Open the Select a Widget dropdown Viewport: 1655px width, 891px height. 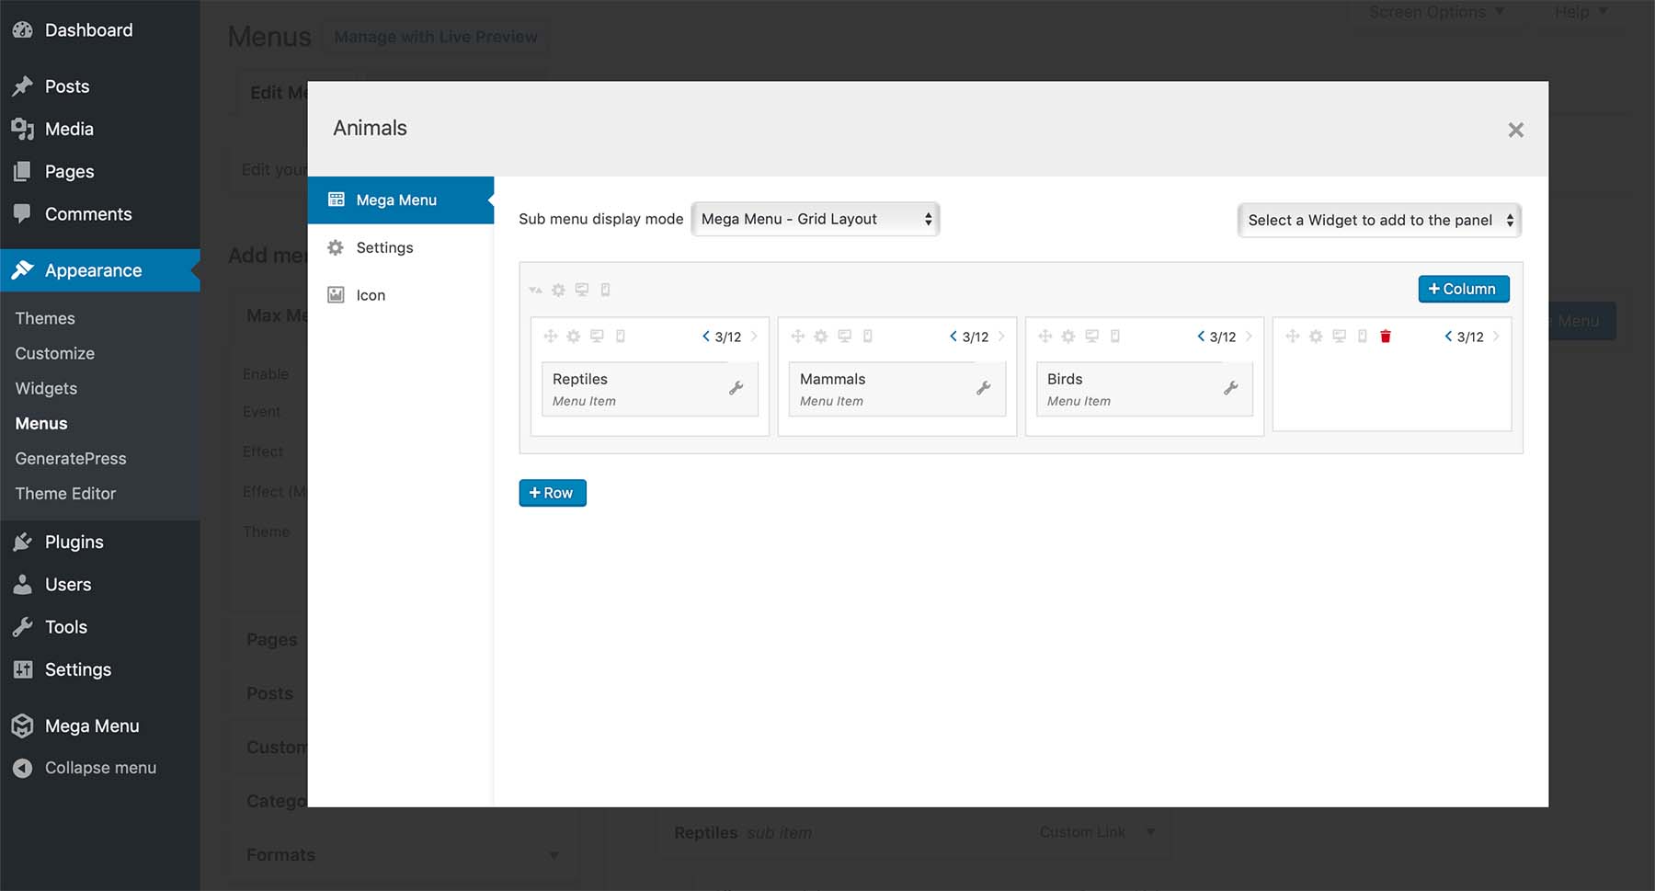(x=1377, y=220)
